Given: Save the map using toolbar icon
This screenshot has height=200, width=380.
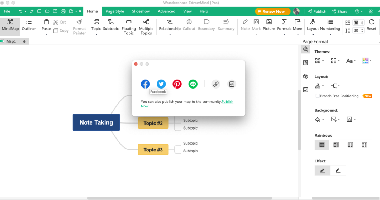Looking at the screenshot, I should (55, 11).
